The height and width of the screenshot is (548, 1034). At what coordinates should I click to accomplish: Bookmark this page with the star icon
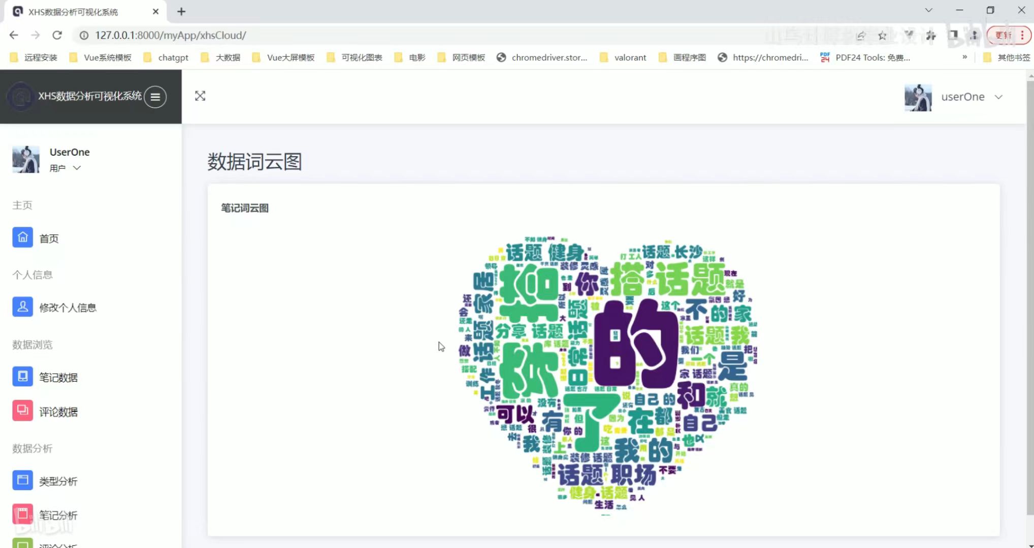pyautogui.click(x=882, y=35)
